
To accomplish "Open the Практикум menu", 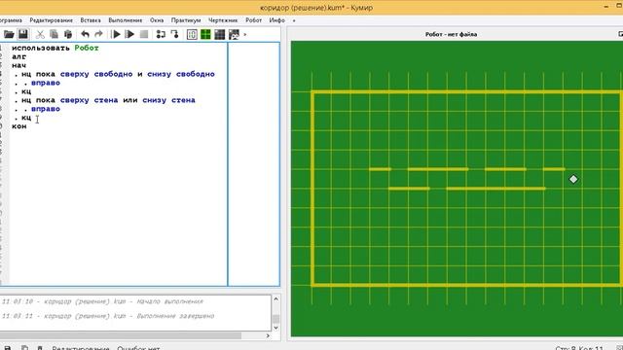I will pyautogui.click(x=186, y=20).
